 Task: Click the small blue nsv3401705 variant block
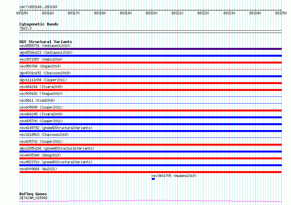pos(153,179)
